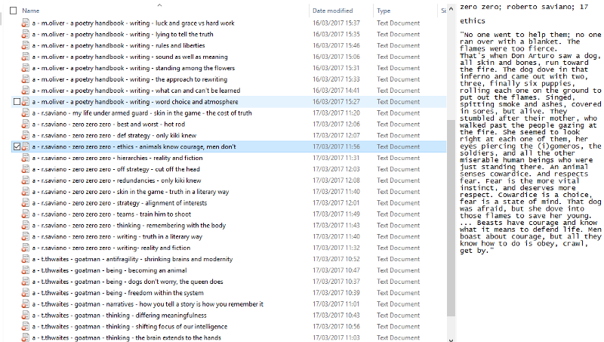Screen dimensions: 604x342
Task: Click the icon next to 'teams - train him to shoot'
Action: tap(26, 214)
